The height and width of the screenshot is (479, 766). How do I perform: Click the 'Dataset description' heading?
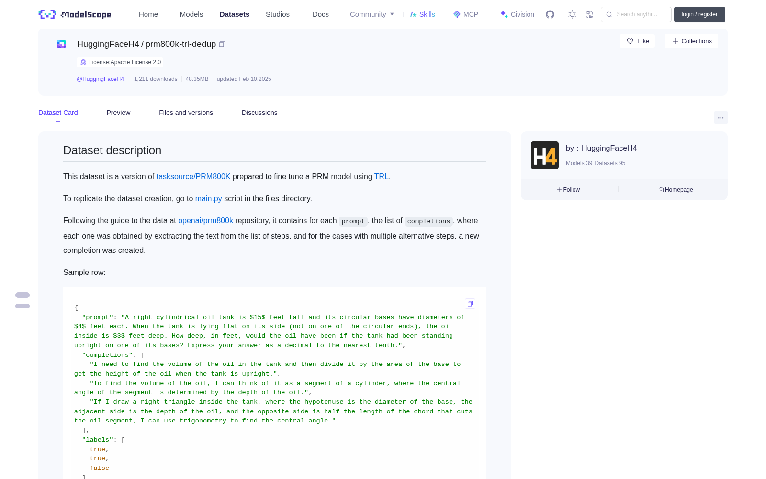click(112, 150)
